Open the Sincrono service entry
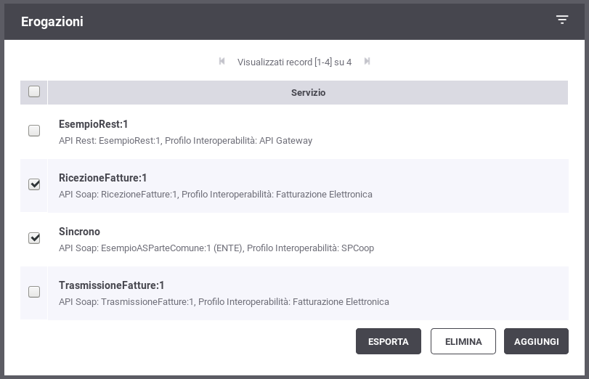 (79, 232)
